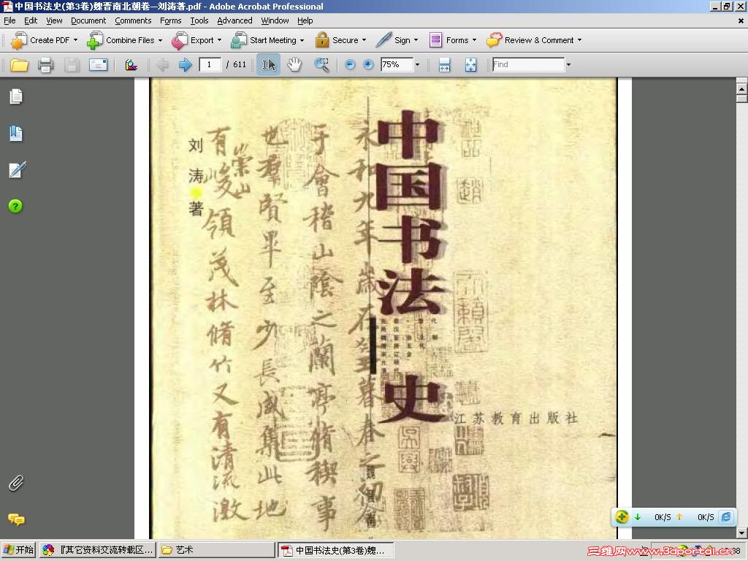Click the Zoom Out minus button
Screen dimensions: 748x561
click(350, 64)
